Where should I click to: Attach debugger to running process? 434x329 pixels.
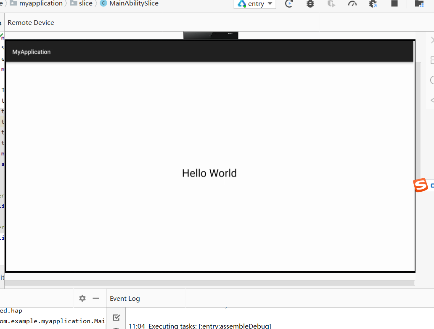(373, 4)
